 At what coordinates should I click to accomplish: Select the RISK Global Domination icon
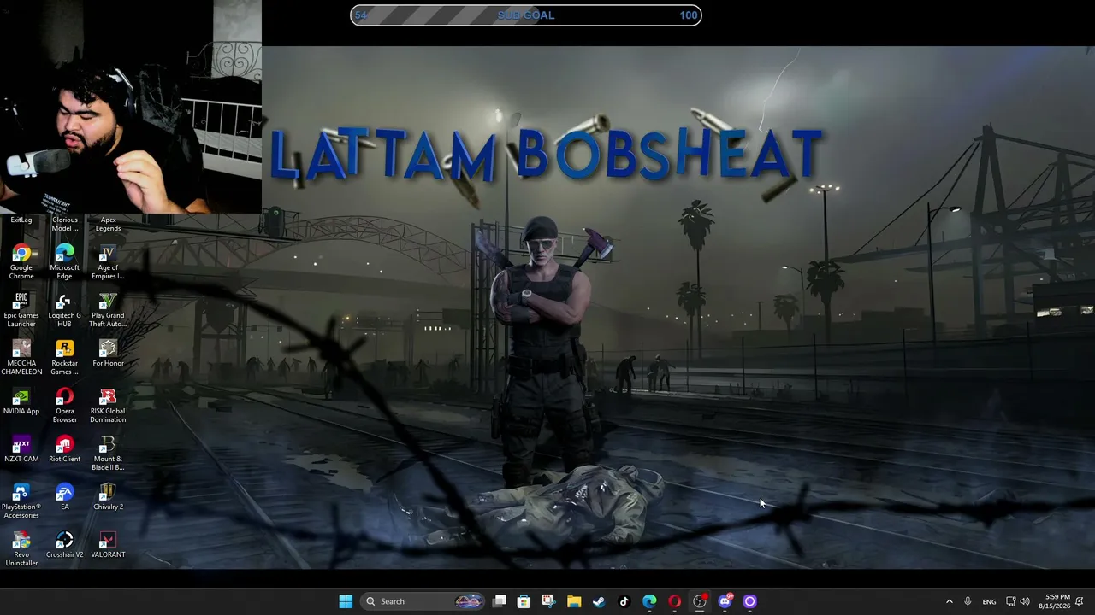click(108, 405)
